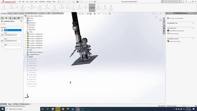
Task: Select Right Plane in feature tree
Action: tap(32, 30)
